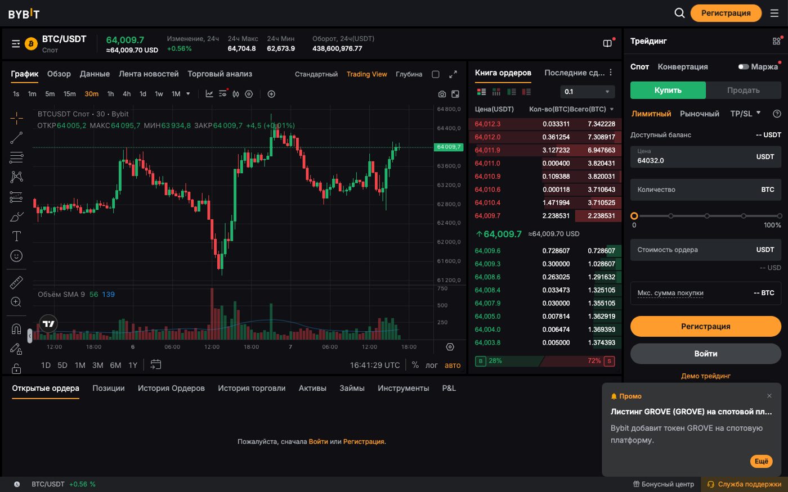Select the zoom-in magnifier tool
788x492 pixels.
(x=16, y=302)
